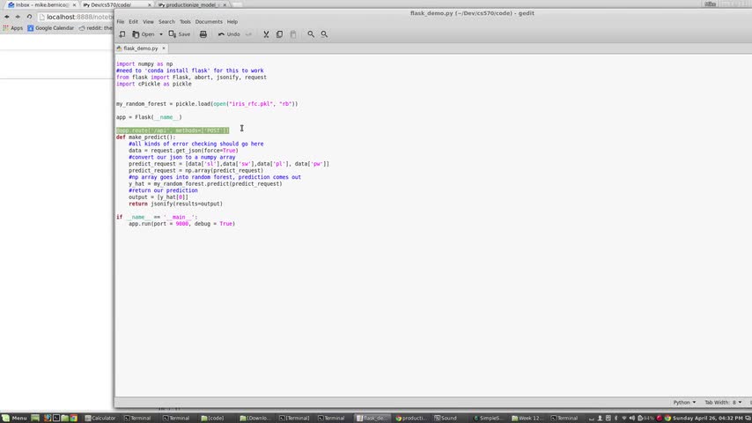Screen dimensions: 752x423
Task: Click the Bluetooth icon in system tray
Action: 616,419
